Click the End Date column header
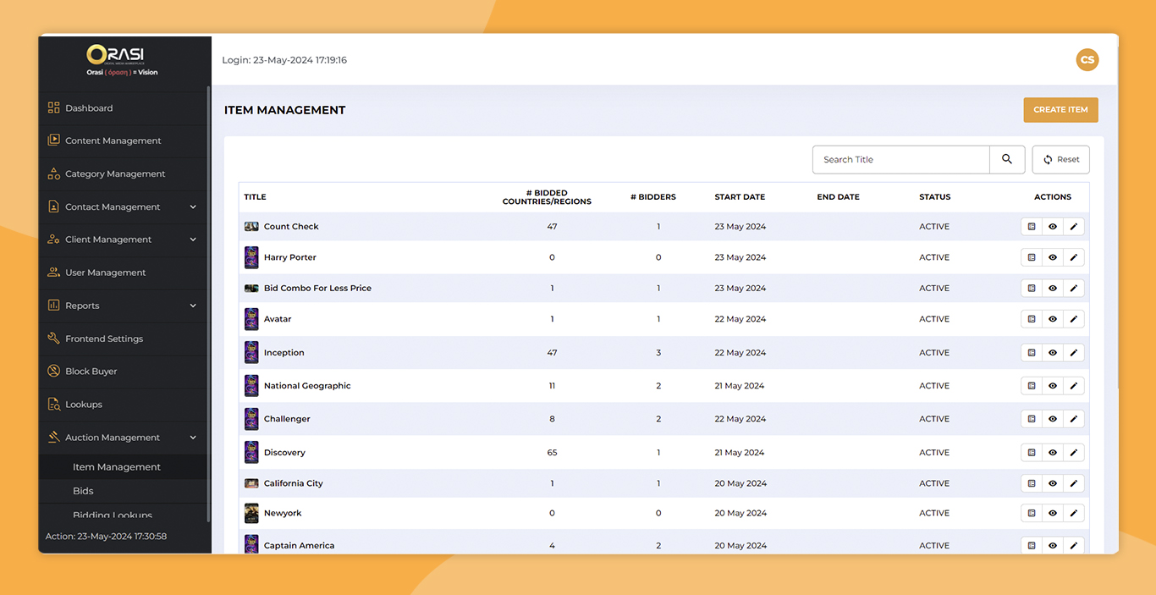Screen dimensions: 1156x595 click(838, 197)
